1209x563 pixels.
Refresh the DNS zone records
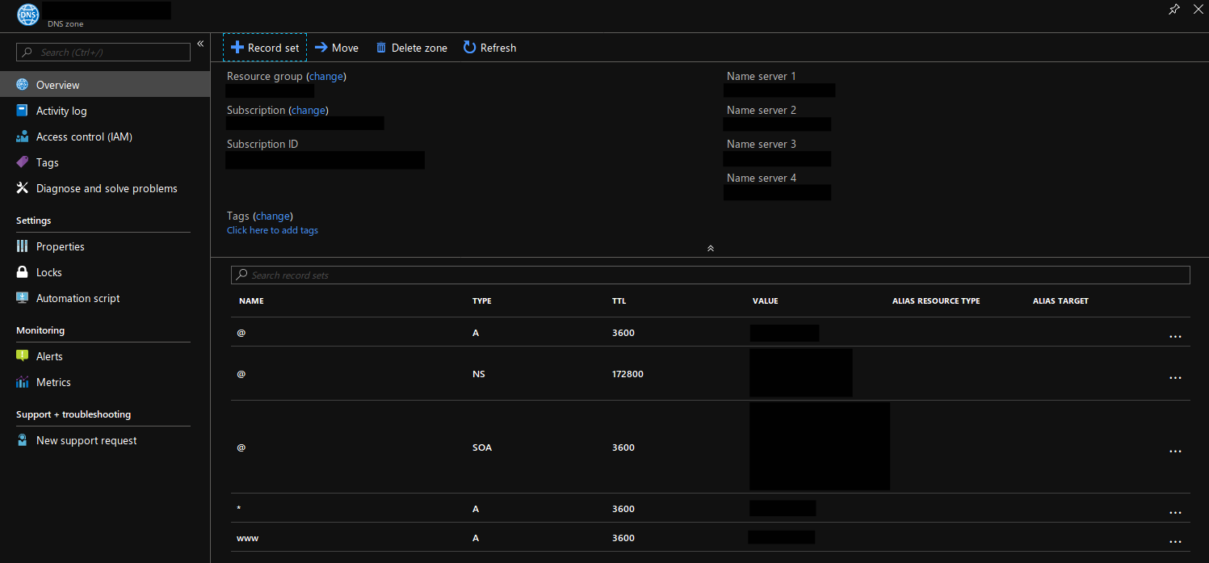tap(489, 48)
